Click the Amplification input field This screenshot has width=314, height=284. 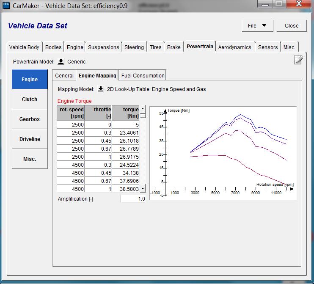click(133, 199)
